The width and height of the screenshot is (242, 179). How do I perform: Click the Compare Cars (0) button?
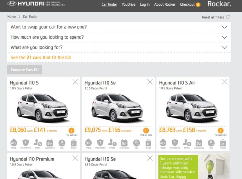click(25, 70)
